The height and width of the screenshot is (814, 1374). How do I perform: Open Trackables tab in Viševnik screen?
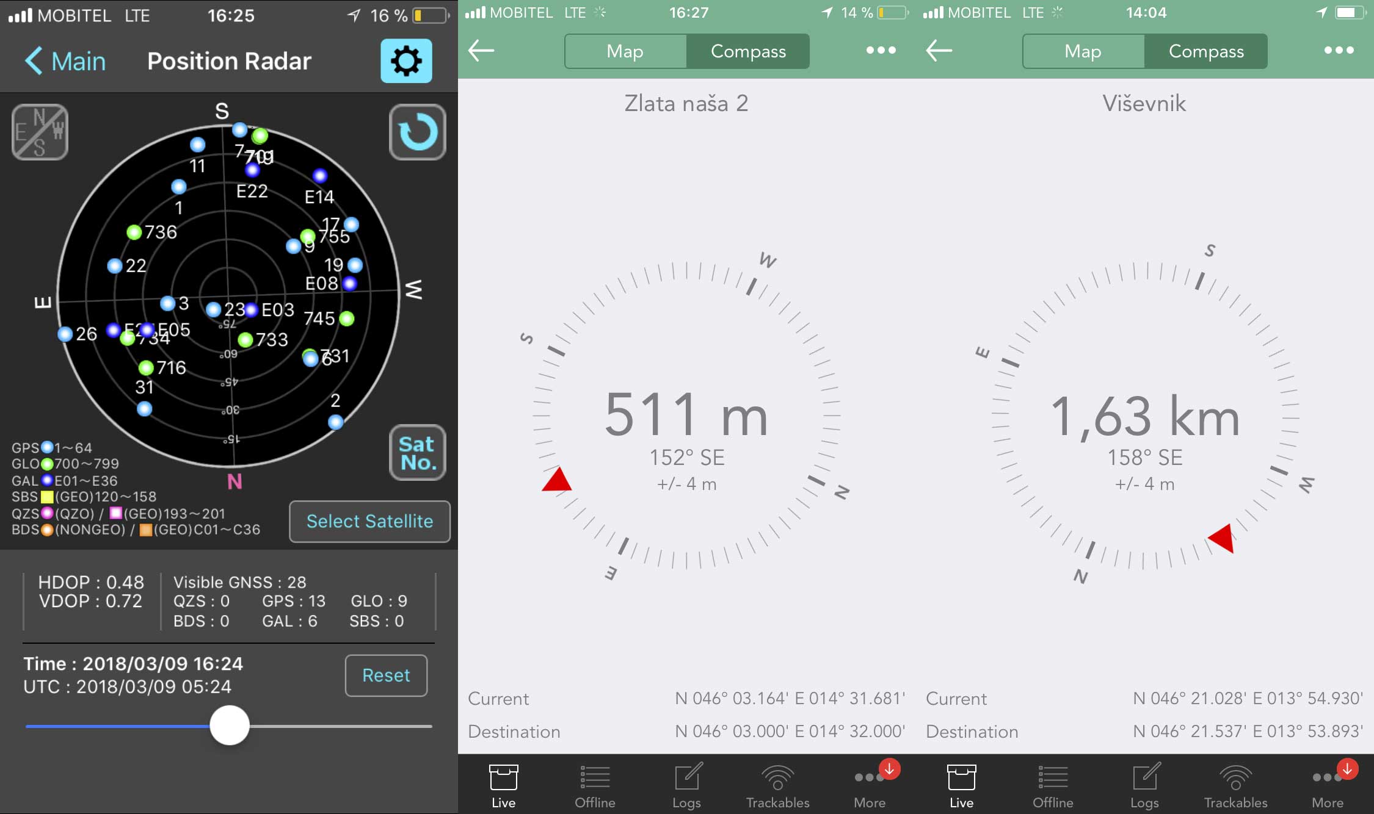1236,786
